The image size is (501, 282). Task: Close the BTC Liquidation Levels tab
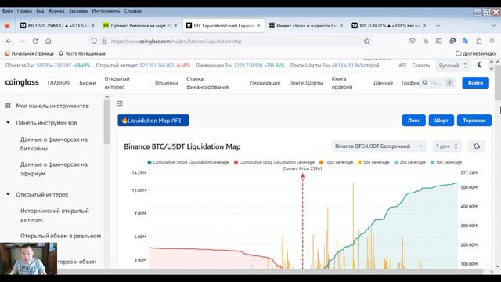(258, 26)
